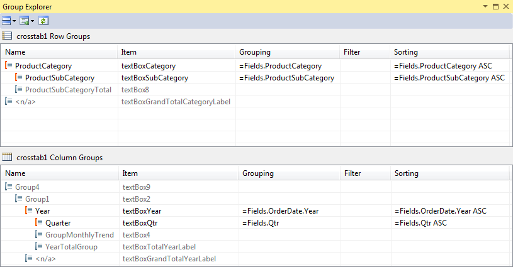This screenshot has height=267, width=513.
Task: Click the Quarter group icon
Action: point(39,222)
